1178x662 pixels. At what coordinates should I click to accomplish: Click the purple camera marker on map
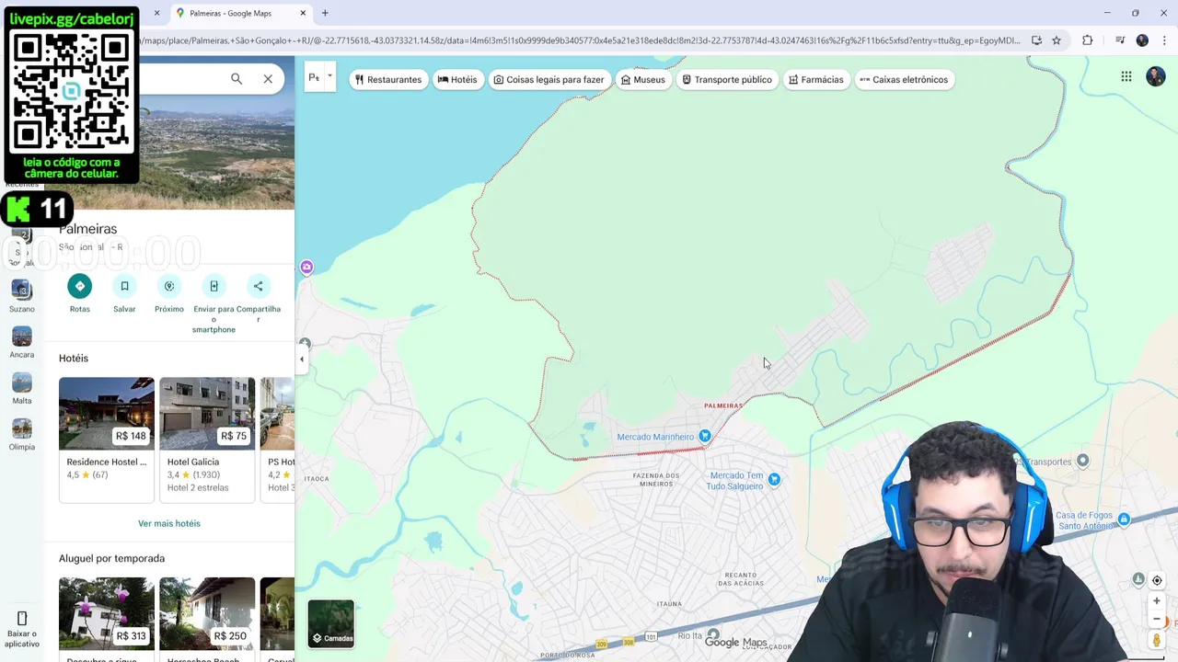tap(306, 268)
